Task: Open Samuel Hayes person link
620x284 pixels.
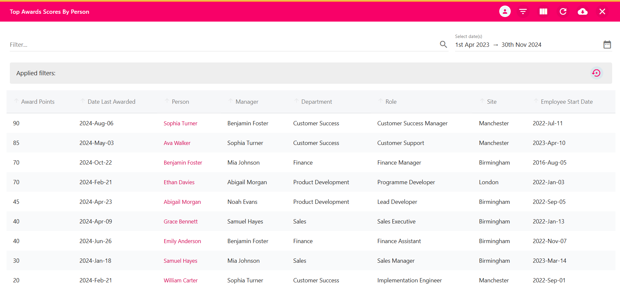Action: point(180,261)
